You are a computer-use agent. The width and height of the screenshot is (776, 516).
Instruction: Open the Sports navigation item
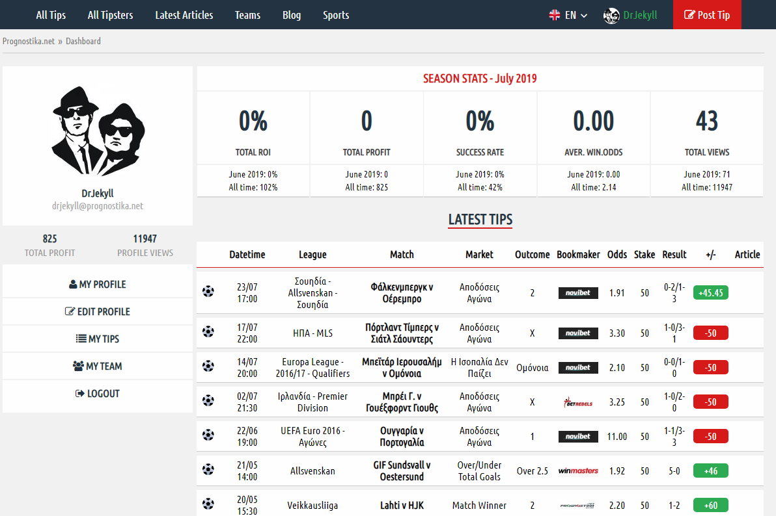coord(336,15)
